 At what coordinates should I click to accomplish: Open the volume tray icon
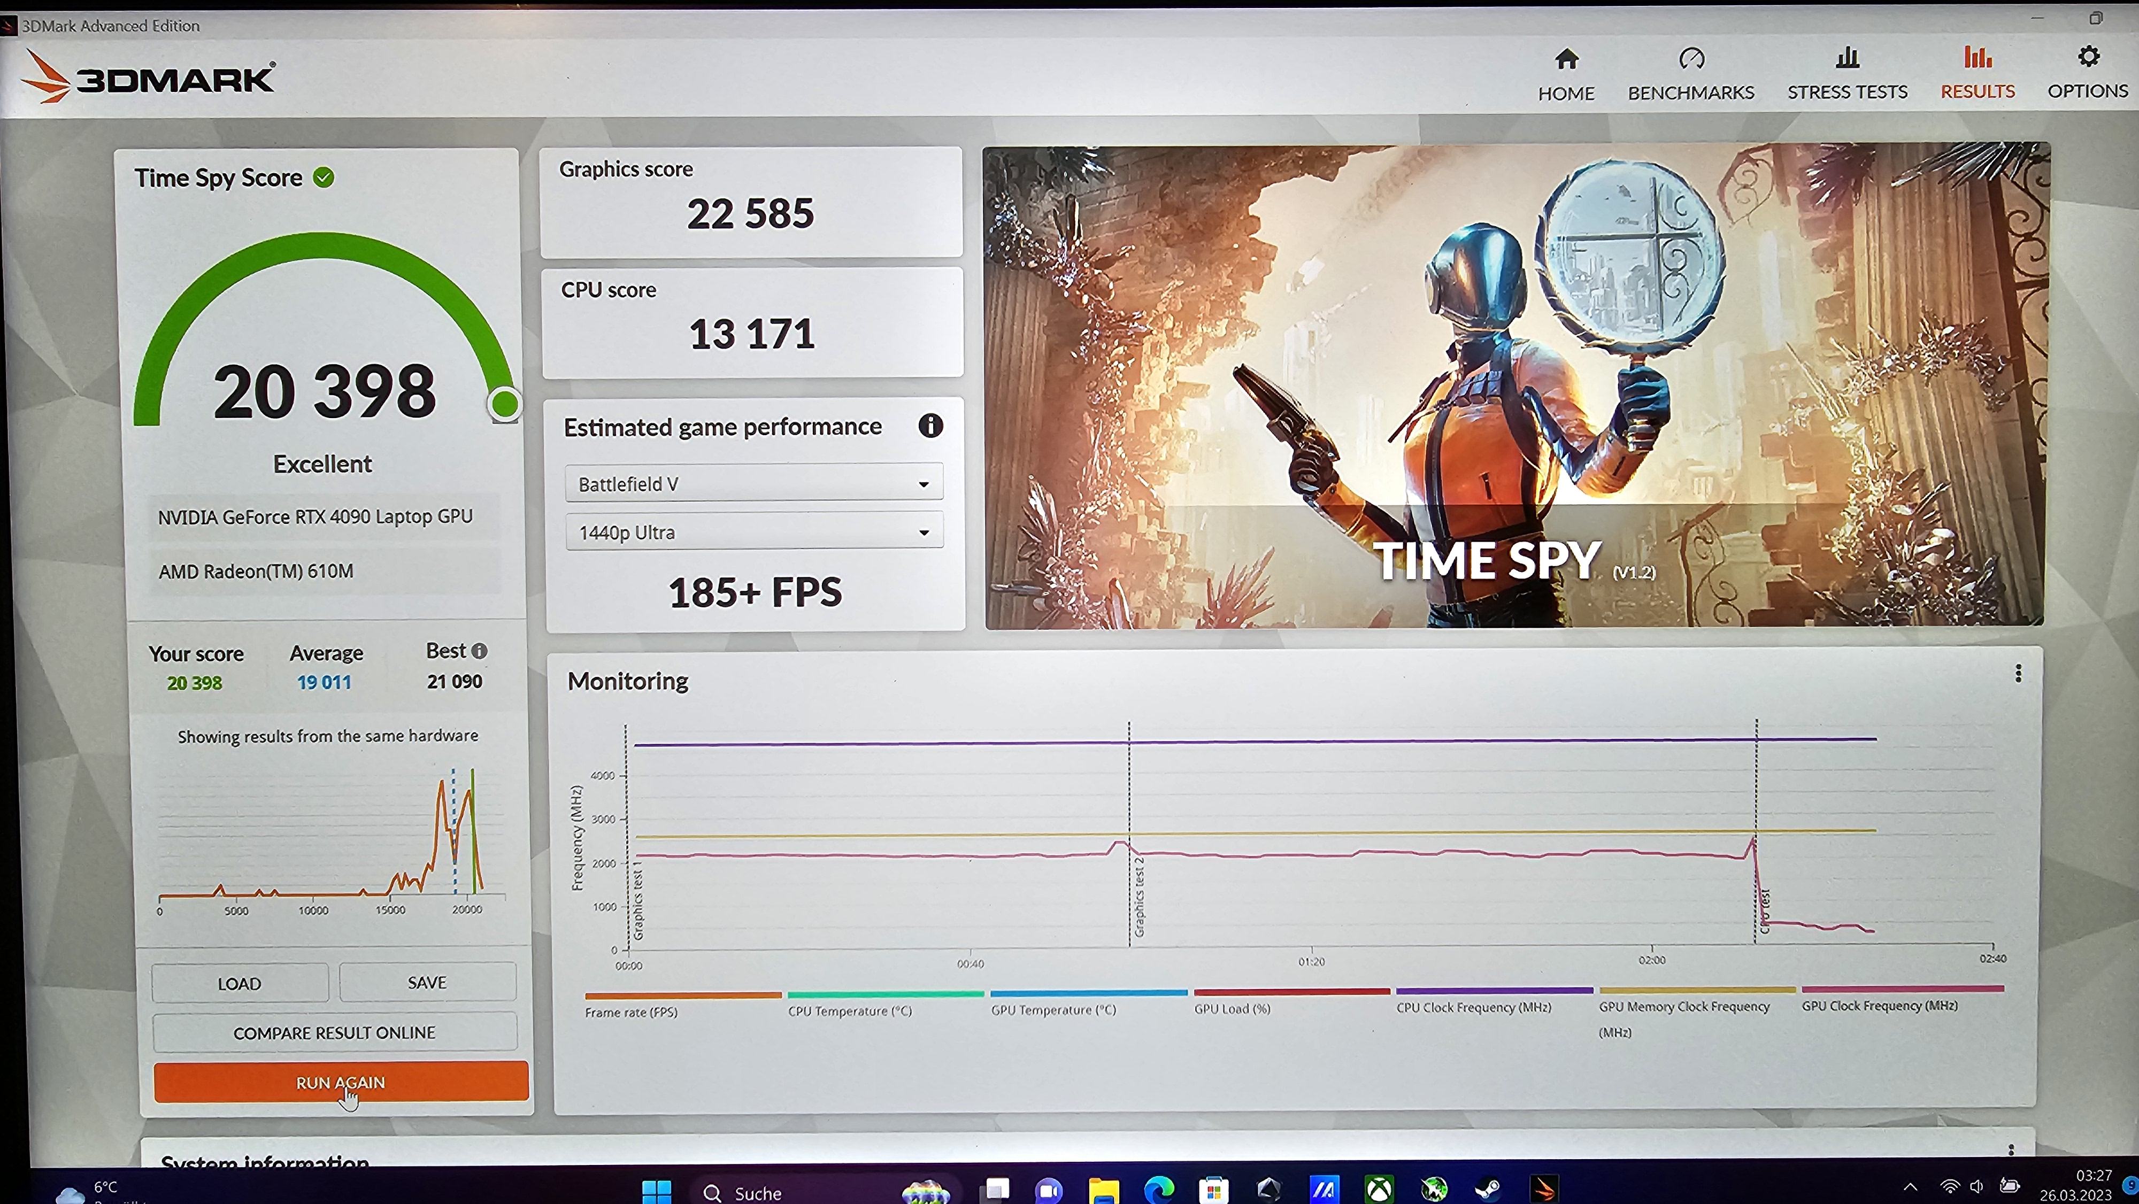click(1977, 1186)
